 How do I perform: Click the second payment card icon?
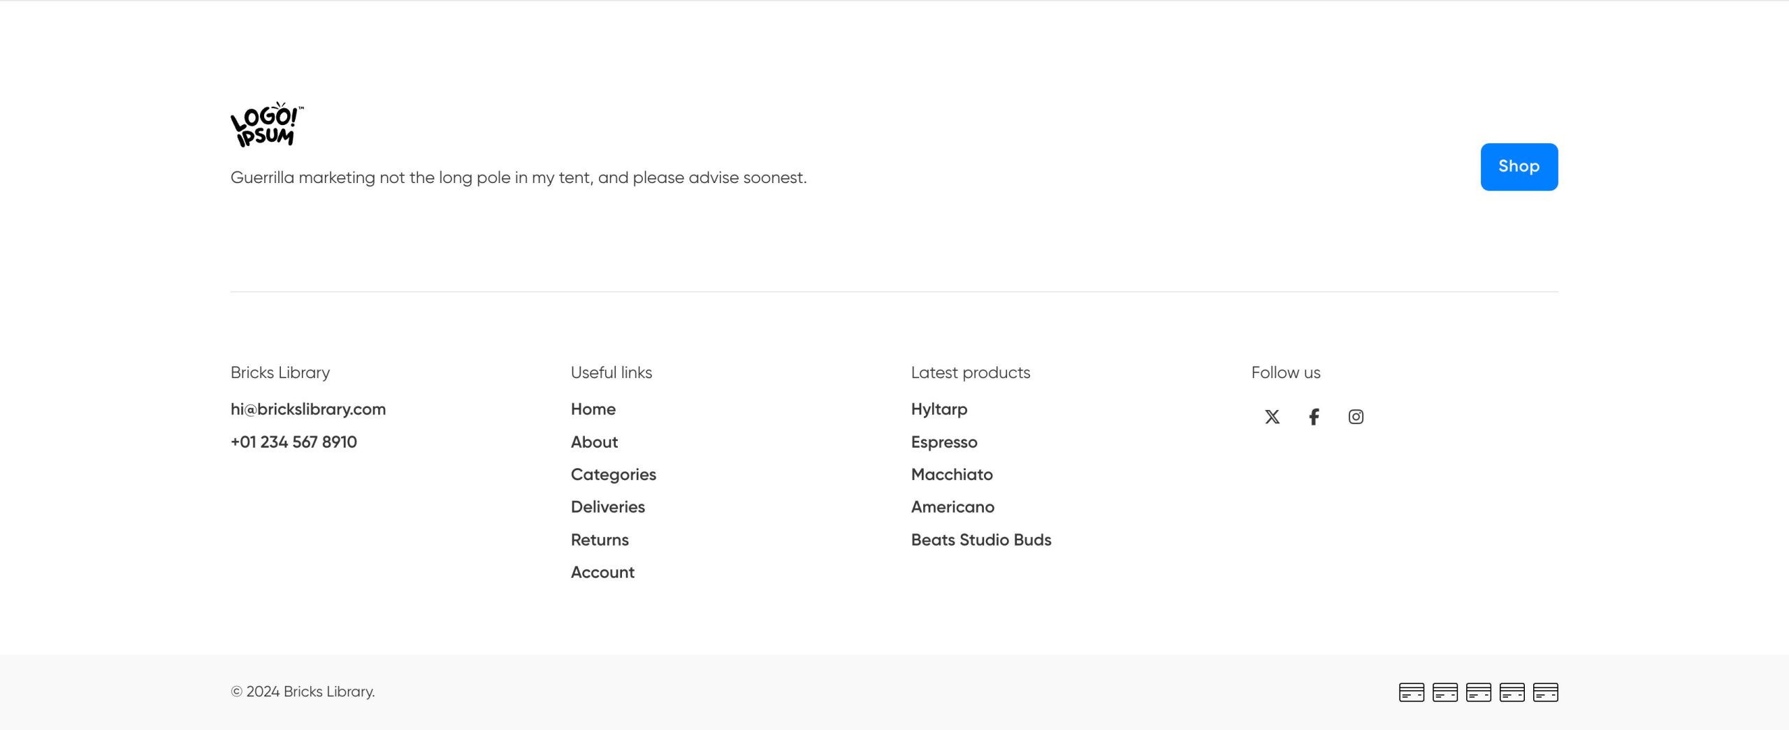(1444, 692)
